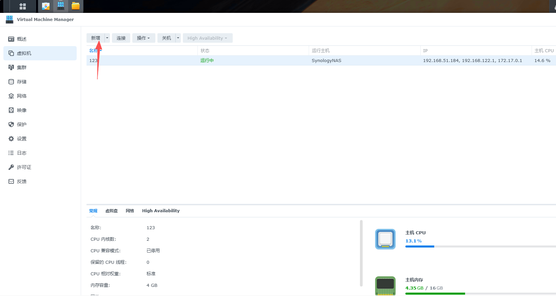Open the Package Center taskbar icon
This screenshot has height=296, width=556.
[45, 6]
